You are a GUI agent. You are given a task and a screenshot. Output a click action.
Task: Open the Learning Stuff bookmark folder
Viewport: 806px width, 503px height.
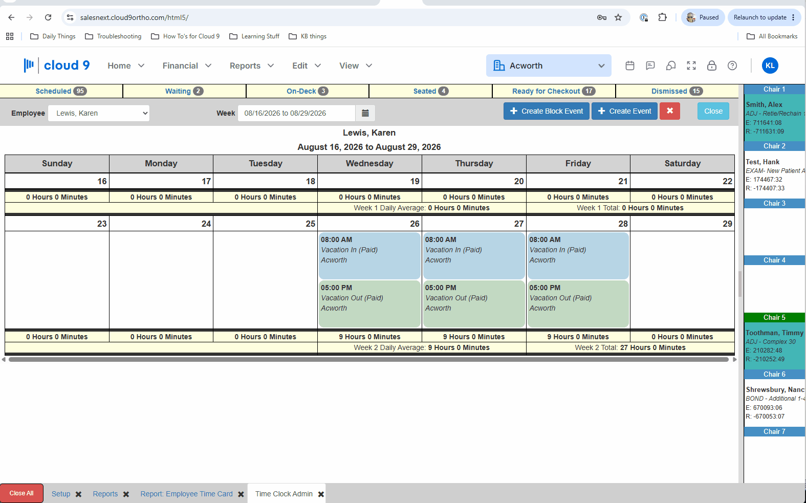pyautogui.click(x=254, y=36)
